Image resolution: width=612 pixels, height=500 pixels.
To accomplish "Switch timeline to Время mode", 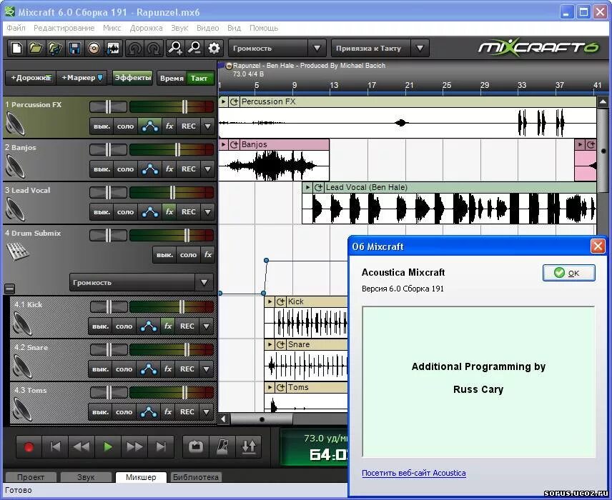I will click(172, 78).
